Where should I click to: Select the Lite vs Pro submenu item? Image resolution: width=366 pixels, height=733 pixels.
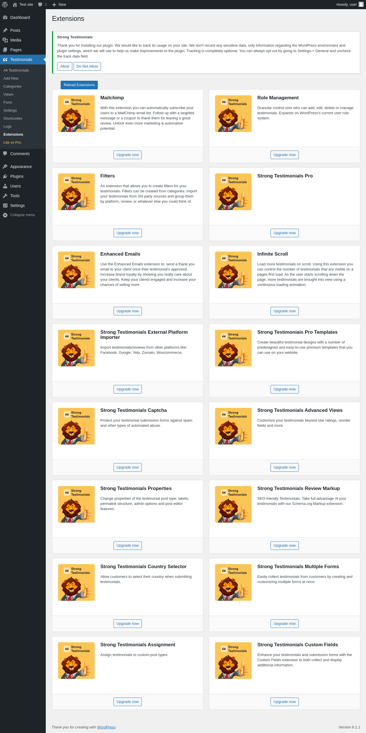[12, 143]
